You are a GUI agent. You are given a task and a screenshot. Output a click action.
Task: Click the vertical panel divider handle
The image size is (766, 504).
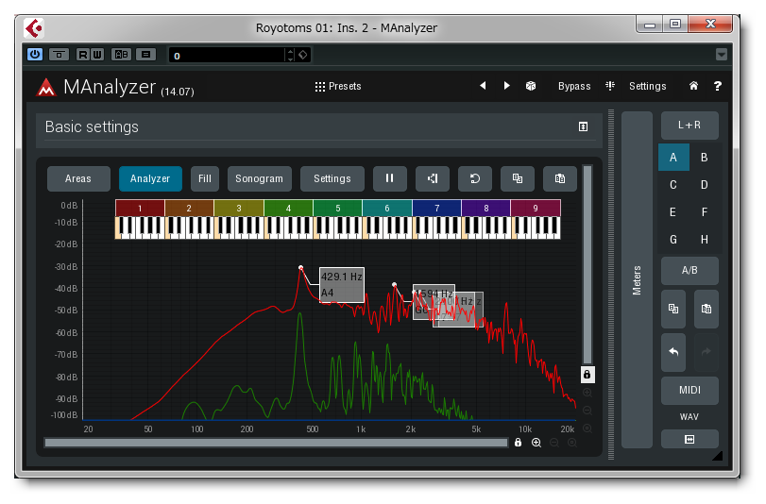(611, 285)
